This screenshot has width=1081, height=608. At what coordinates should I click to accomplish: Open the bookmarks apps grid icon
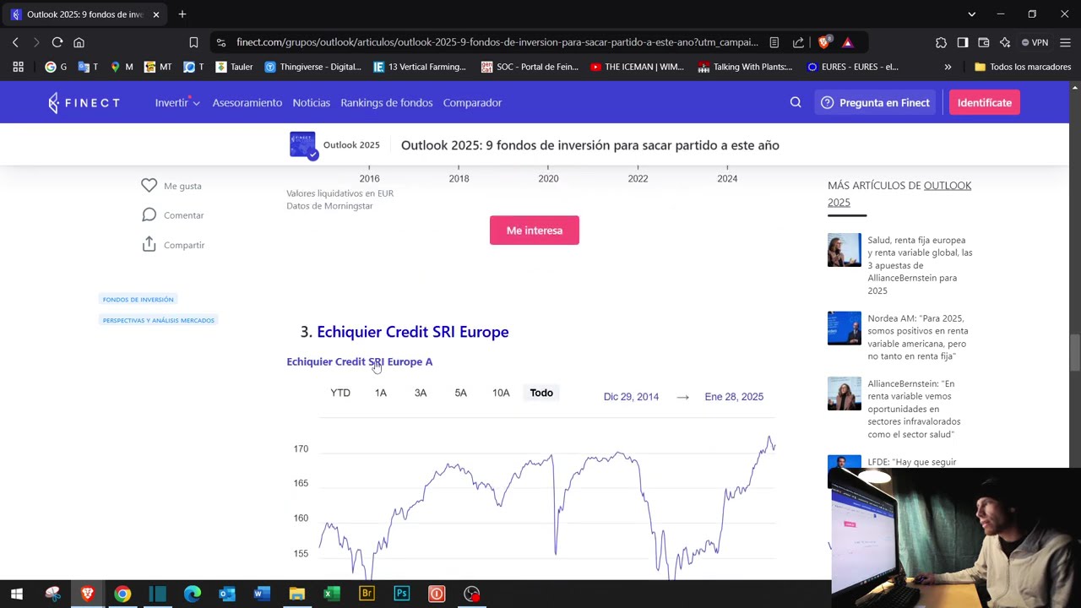tap(18, 67)
